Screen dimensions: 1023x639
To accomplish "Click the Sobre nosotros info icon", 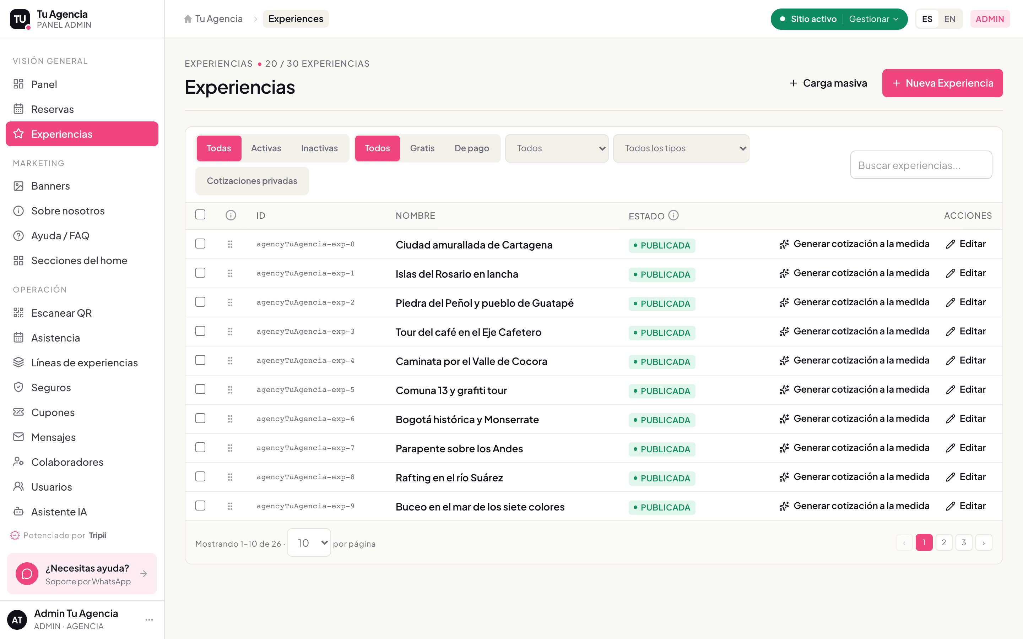I will coord(18,211).
